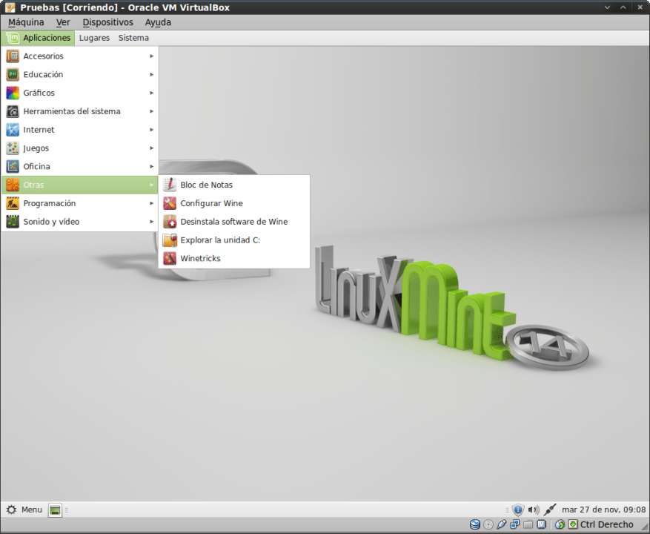Click the VirtualBox hard disk activity icon
650x534 pixels.
point(475,525)
